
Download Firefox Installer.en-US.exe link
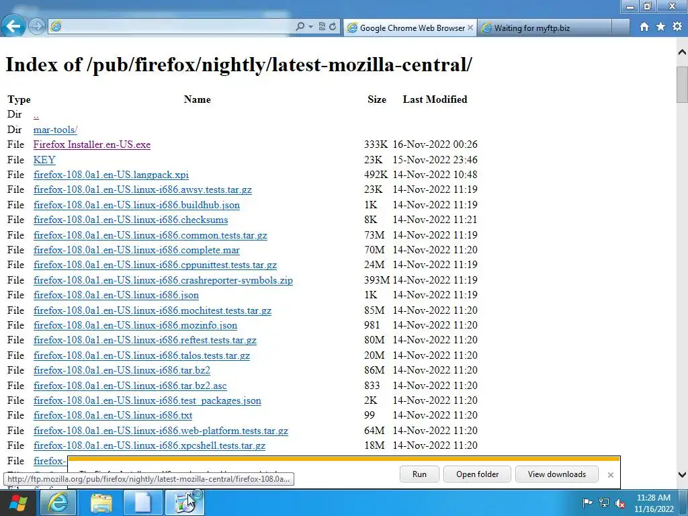click(x=91, y=144)
